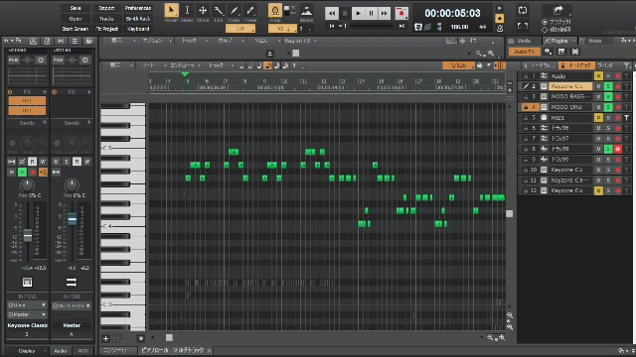
Task: Choose the Erase tool icon
Action: 249,11
